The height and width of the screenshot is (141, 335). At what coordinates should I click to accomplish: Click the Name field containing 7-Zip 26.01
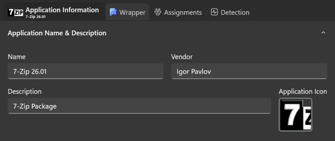(x=85, y=71)
